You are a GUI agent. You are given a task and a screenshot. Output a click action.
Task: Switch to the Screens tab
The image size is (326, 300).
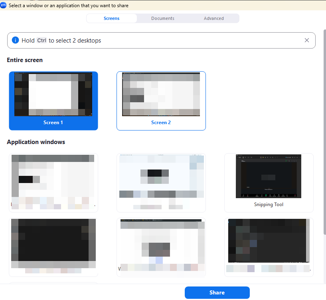pos(111,18)
